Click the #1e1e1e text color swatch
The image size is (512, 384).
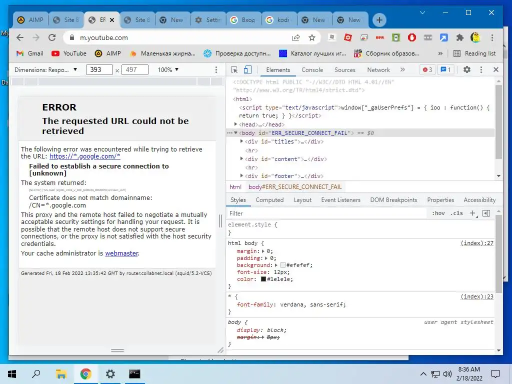pyautogui.click(x=263, y=279)
